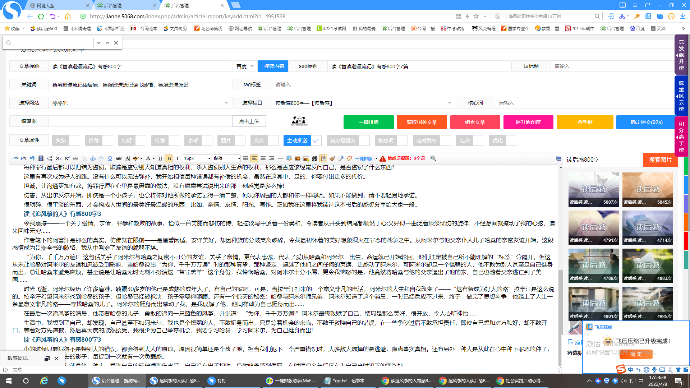Viewport: 690px width, 388px height.
Task: Click the auto-format magic wand icon
Action: point(349,158)
